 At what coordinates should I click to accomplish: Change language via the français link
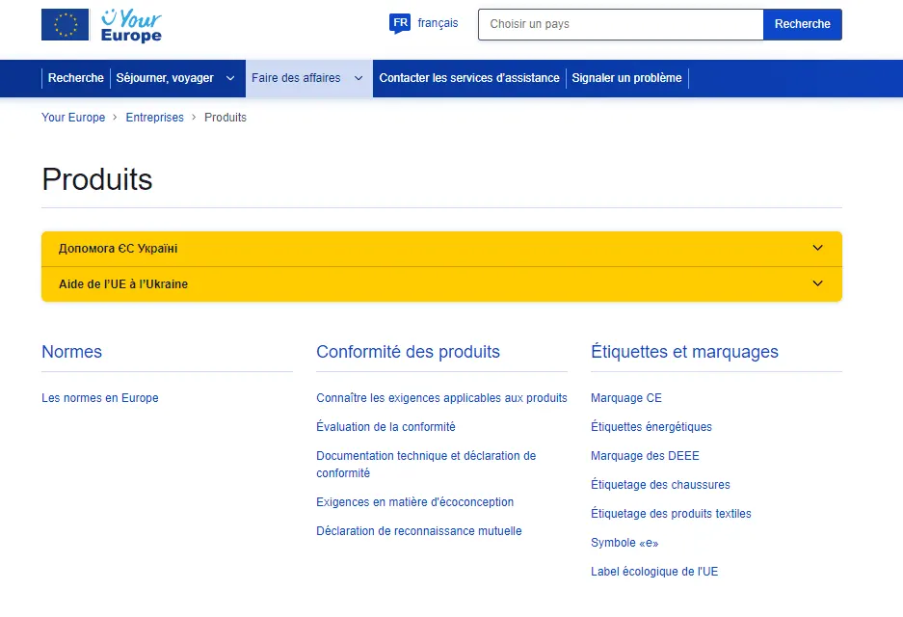click(x=438, y=23)
